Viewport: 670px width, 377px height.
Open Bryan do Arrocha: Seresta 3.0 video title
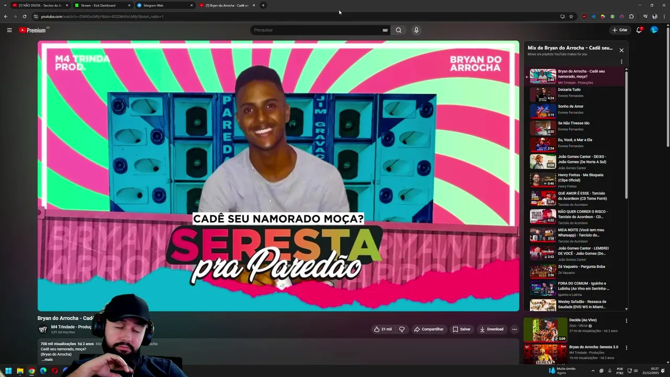click(x=594, y=347)
